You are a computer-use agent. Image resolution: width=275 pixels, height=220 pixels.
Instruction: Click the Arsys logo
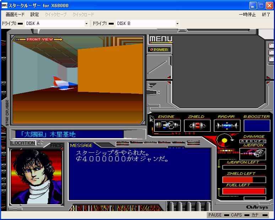pos(257,207)
